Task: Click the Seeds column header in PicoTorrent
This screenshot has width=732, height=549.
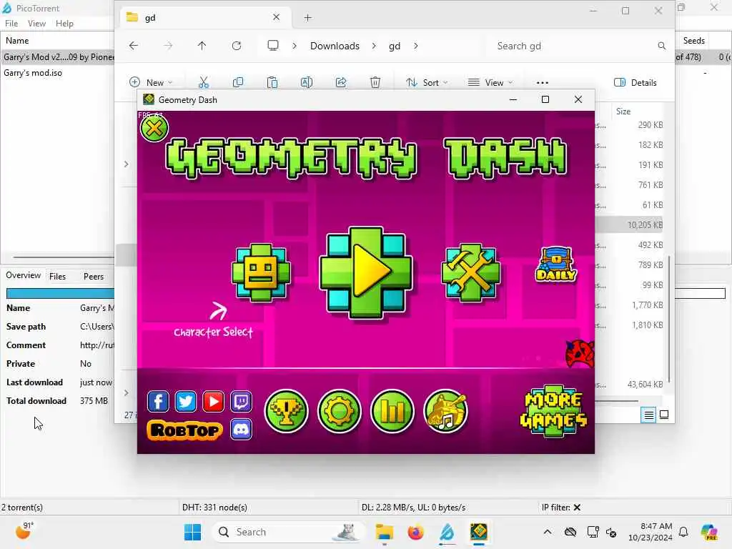Action: 693,41
